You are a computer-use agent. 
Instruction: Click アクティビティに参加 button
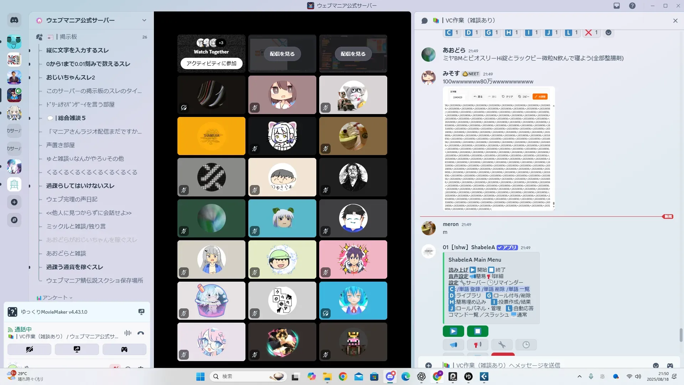point(211,63)
